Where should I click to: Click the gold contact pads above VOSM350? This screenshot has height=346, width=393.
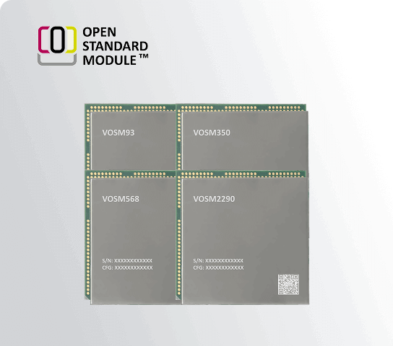[241, 108]
